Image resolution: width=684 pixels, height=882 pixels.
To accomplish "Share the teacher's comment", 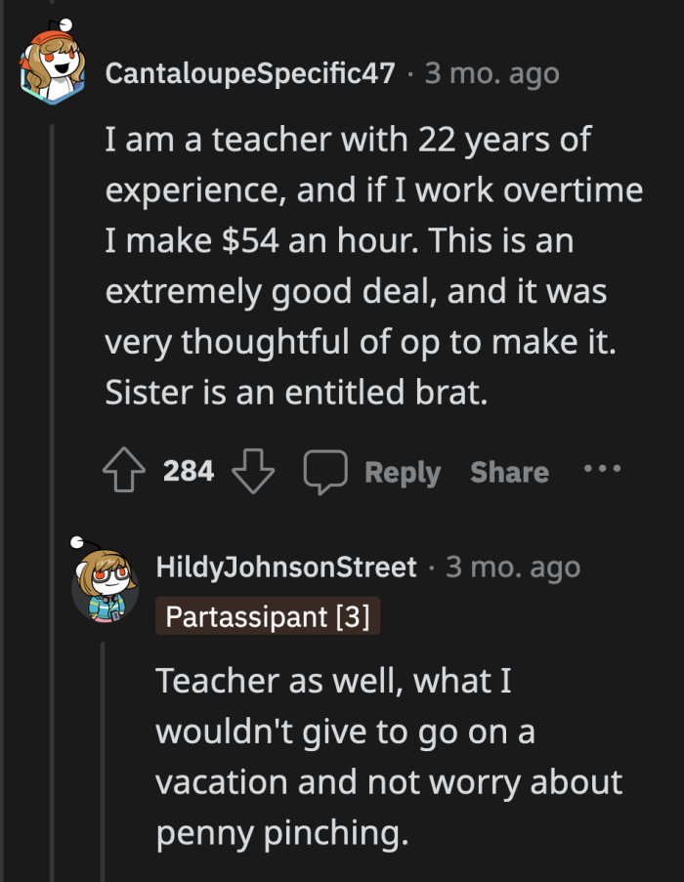I will click(509, 472).
